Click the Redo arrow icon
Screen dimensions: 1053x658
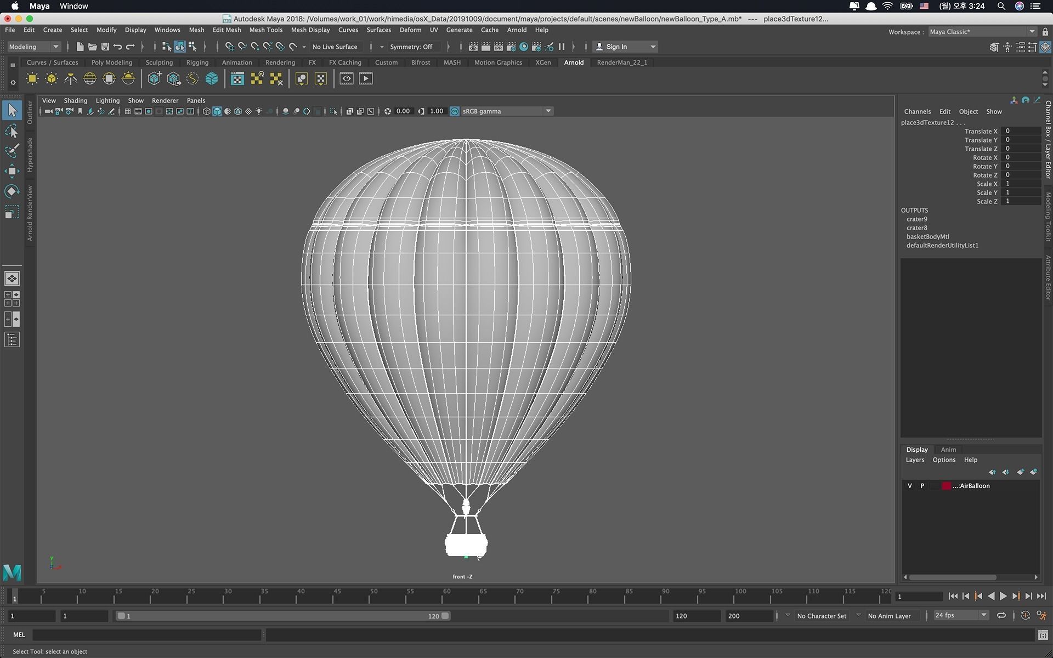click(131, 47)
